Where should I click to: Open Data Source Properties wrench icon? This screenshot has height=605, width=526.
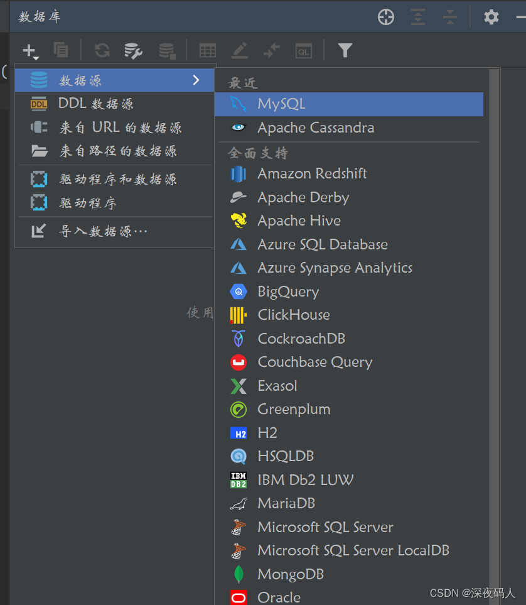(x=134, y=50)
